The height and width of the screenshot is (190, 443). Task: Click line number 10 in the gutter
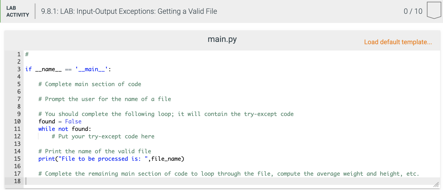click(x=17, y=121)
